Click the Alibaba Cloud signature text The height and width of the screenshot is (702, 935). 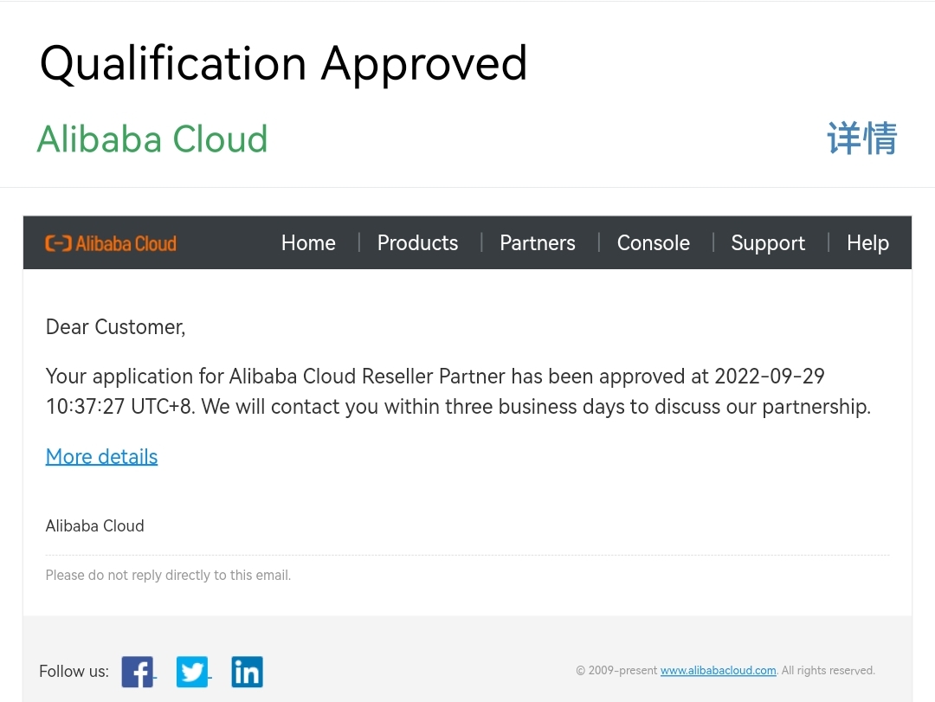(x=94, y=526)
